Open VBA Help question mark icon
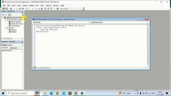Screen dimensions: 171x96 tap(58, 9)
